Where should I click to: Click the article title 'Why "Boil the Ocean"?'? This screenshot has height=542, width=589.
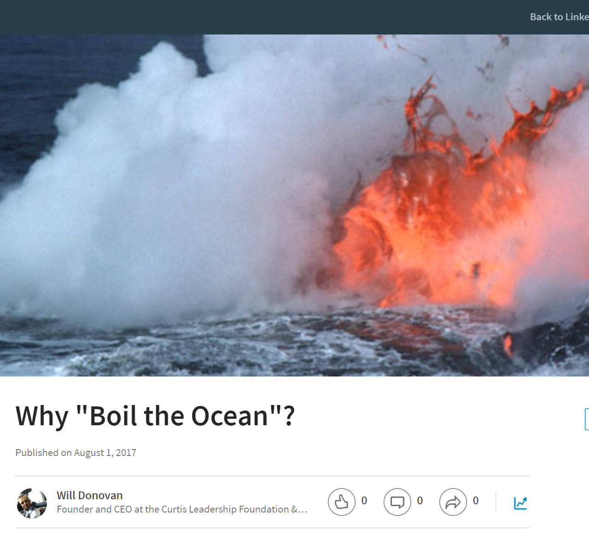[x=155, y=416]
